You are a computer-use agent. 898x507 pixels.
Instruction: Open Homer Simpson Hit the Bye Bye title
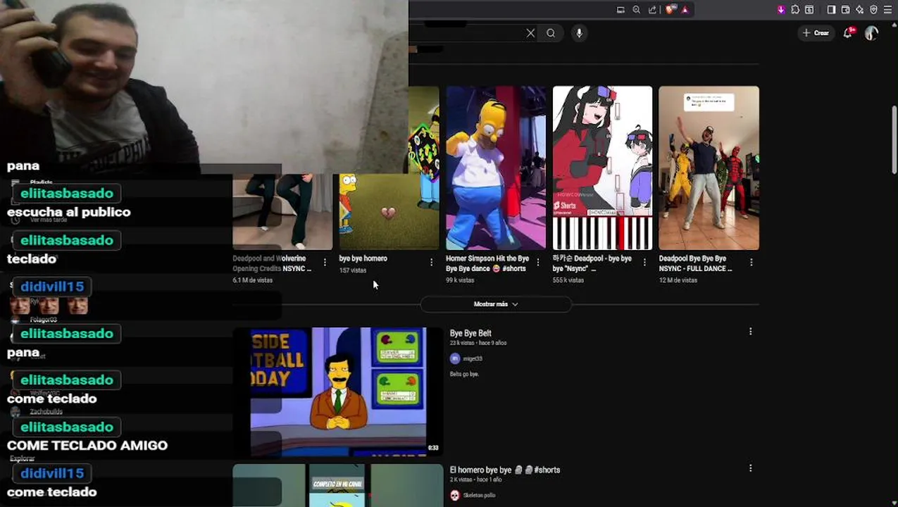coord(487,263)
